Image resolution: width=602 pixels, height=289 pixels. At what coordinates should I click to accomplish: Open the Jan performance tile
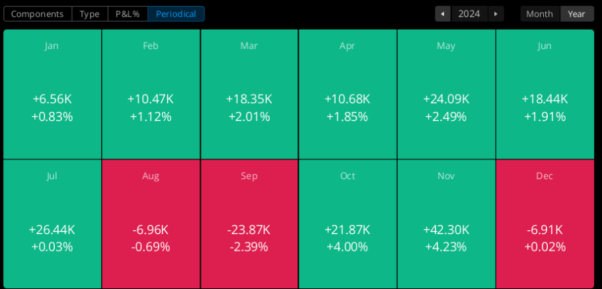coord(52,94)
